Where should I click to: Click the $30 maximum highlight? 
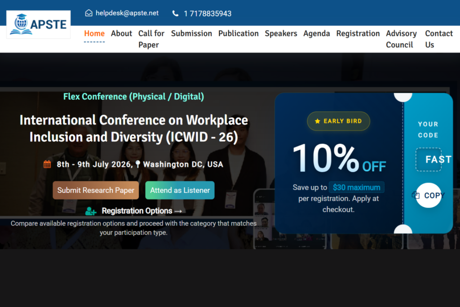[356, 187]
